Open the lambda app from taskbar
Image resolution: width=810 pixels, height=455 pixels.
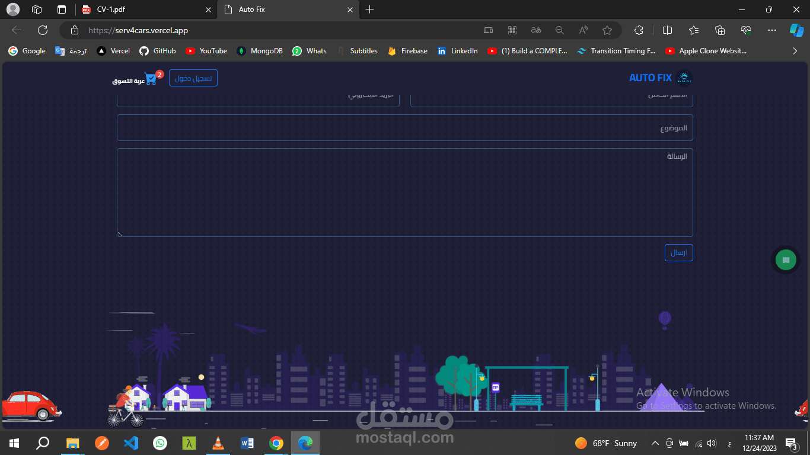(x=189, y=443)
